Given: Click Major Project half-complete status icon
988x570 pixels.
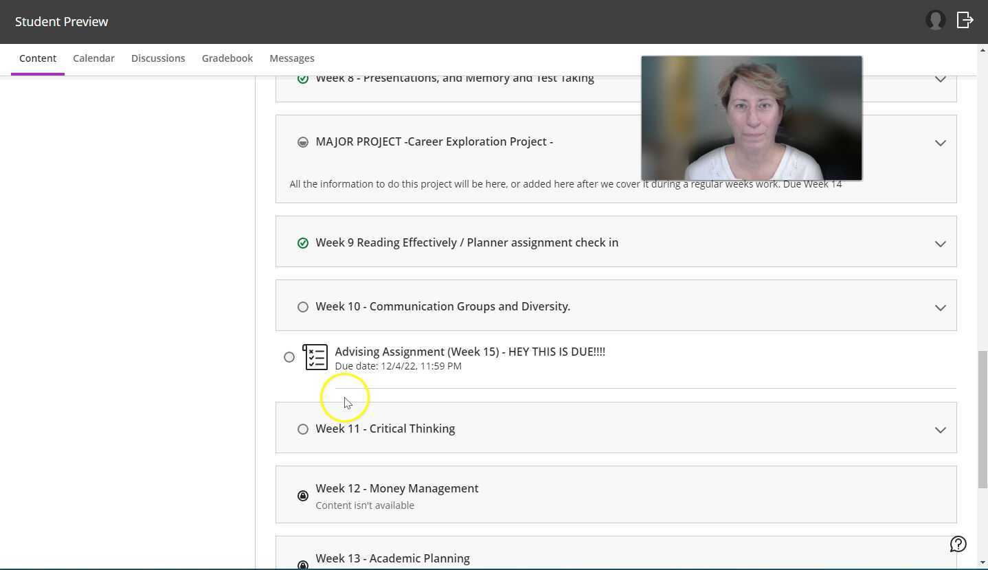Looking at the screenshot, I should [x=303, y=142].
